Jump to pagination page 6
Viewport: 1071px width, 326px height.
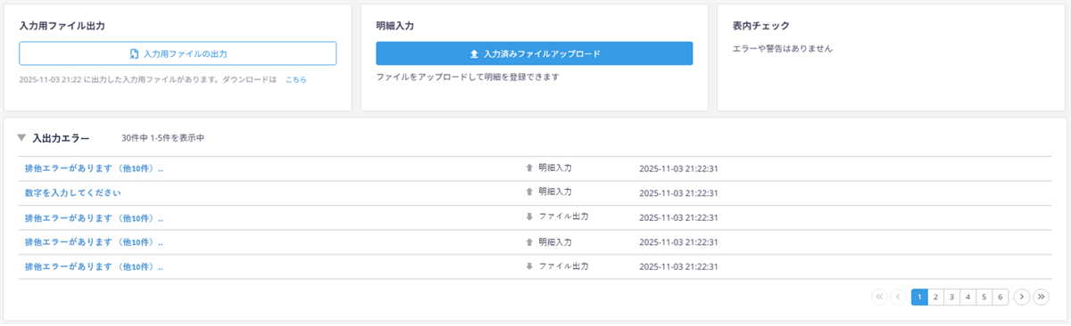[x=1000, y=297]
